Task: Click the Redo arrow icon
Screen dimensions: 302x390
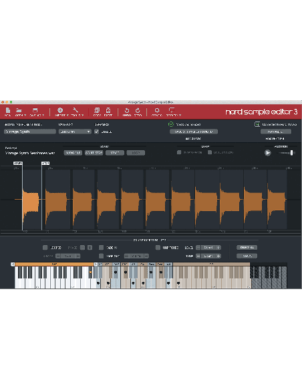Action: click(138, 110)
